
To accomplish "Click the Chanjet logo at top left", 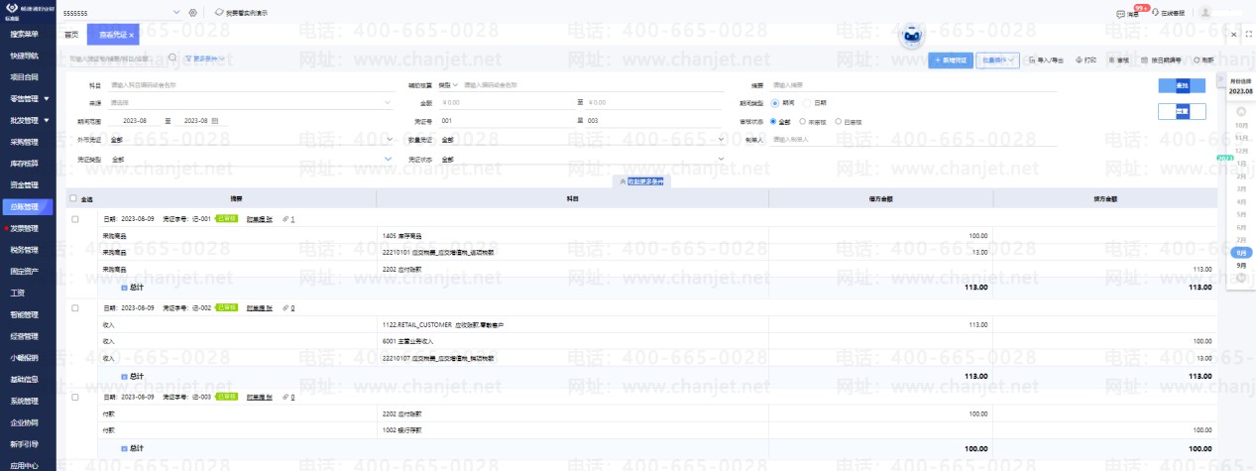I will [12, 9].
